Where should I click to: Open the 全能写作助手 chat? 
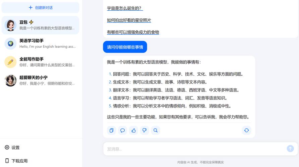click(41, 62)
